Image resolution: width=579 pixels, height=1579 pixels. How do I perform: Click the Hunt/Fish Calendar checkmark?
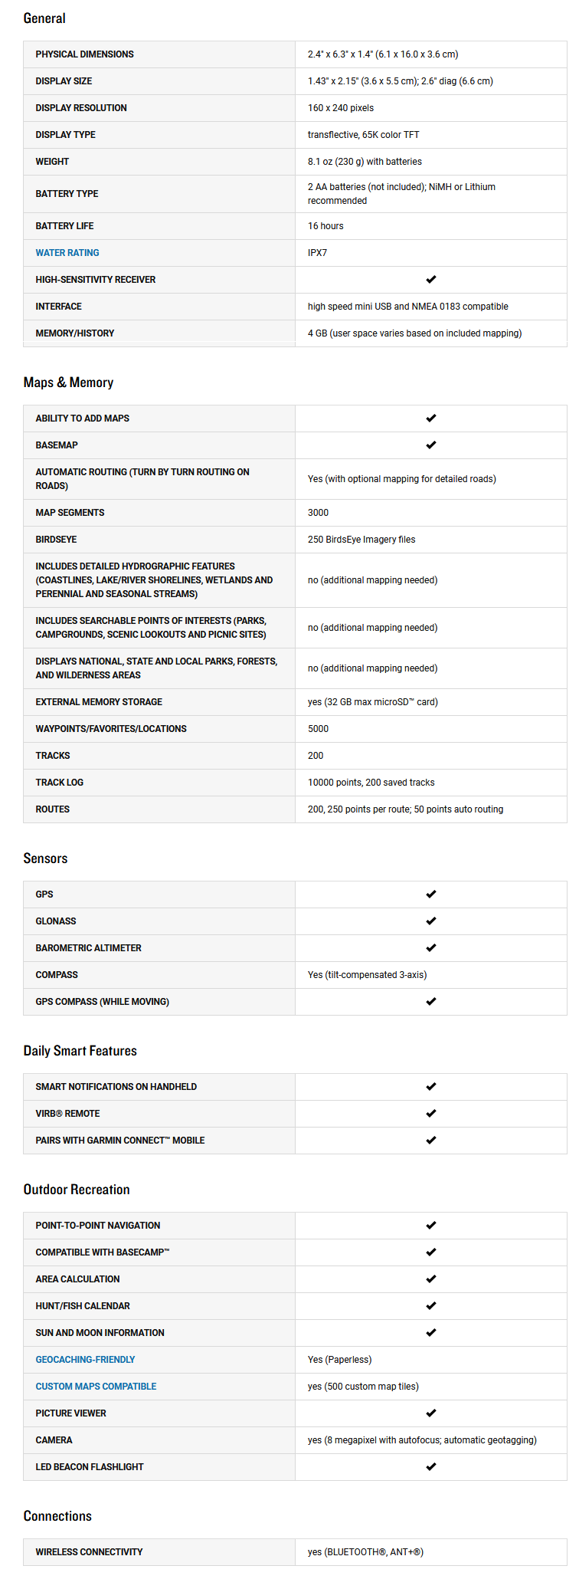click(431, 1306)
